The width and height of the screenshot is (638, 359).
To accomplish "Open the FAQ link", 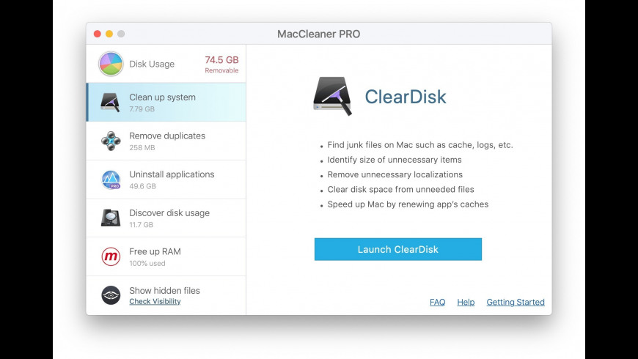I will point(438,302).
